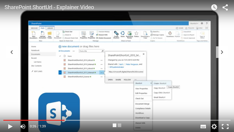Click the Find a file search box
234x132 pixels.
coord(91,51)
